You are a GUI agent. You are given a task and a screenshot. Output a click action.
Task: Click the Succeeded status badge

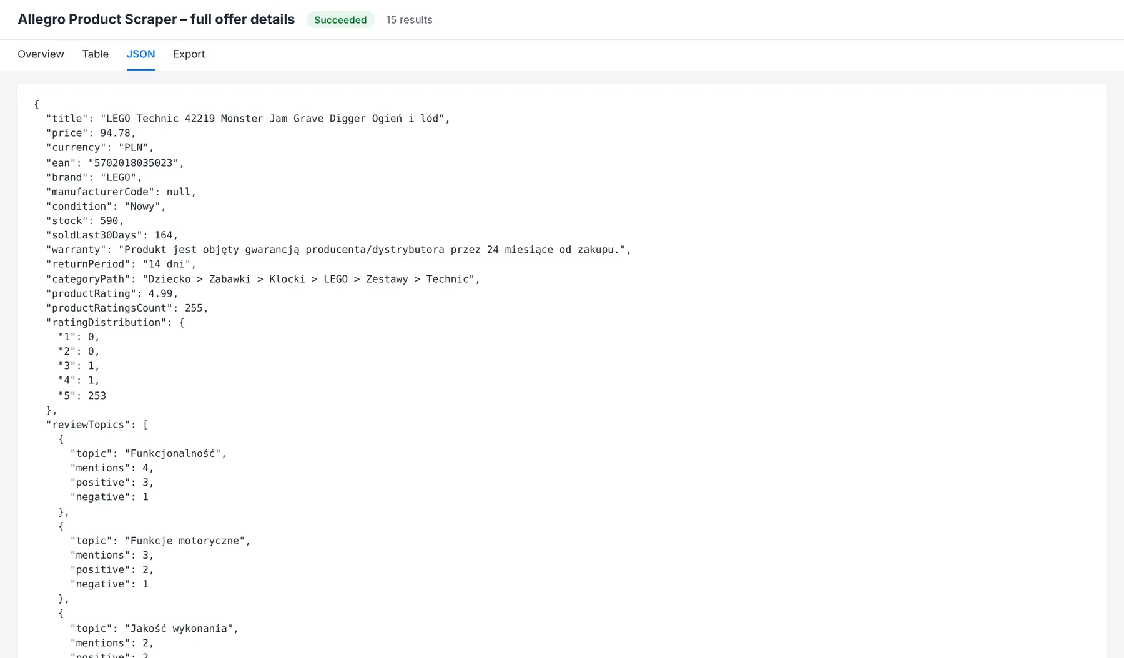point(340,20)
